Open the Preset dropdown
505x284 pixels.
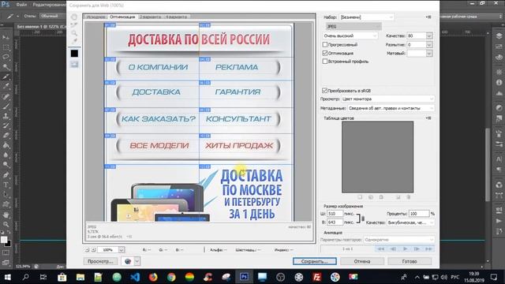(x=366, y=17)
